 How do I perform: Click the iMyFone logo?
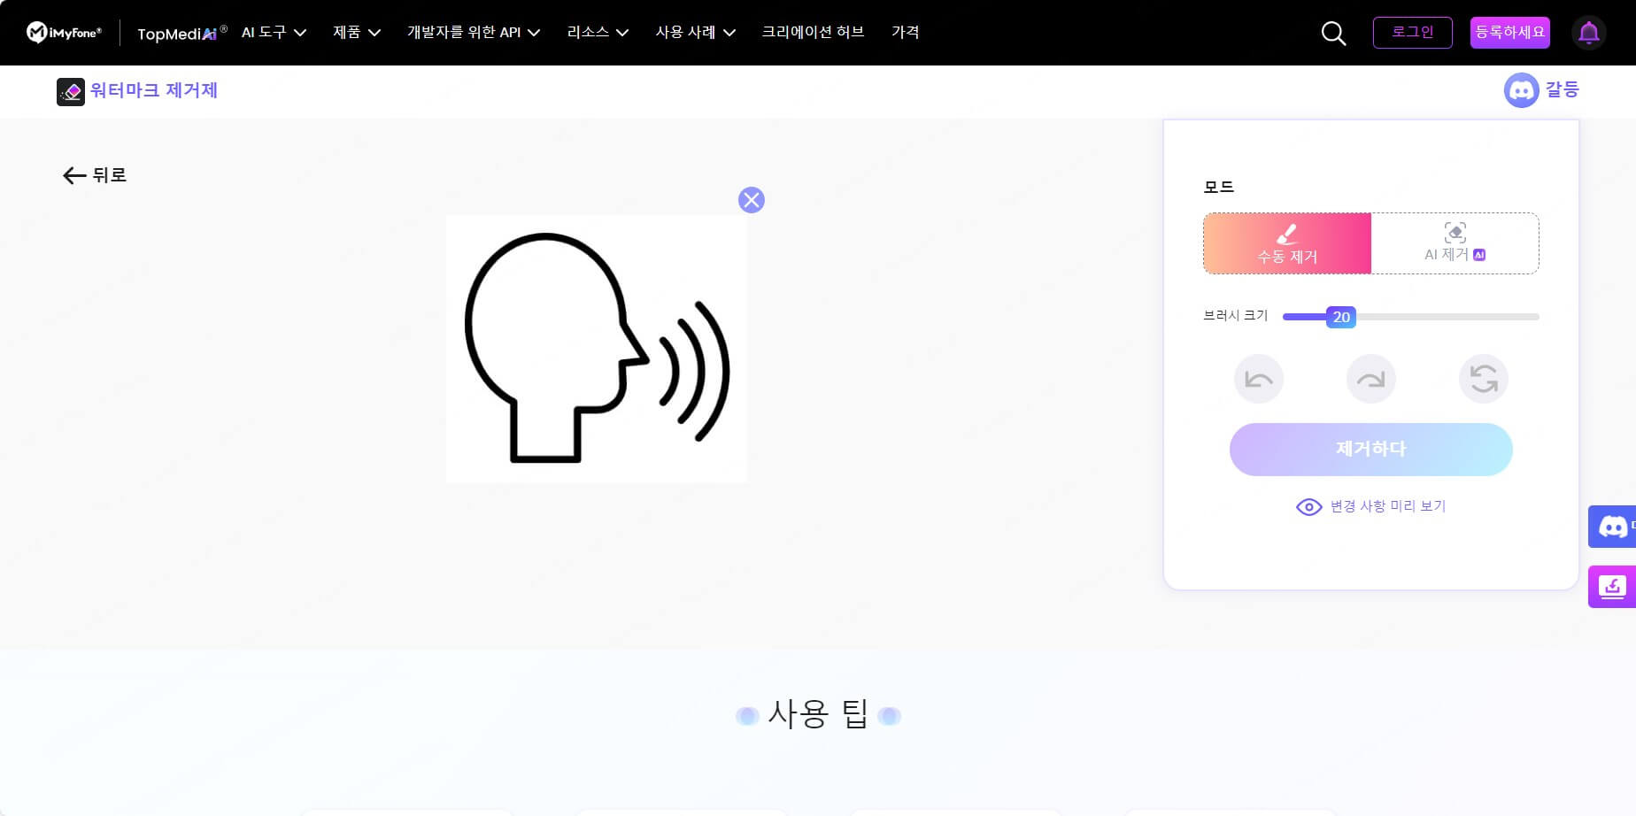click(64, 33)
